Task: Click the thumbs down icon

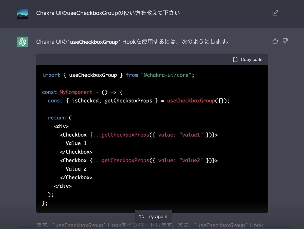Action: 285,41
